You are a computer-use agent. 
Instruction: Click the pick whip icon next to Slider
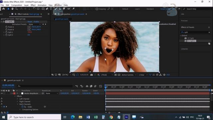tap(45, 107)
